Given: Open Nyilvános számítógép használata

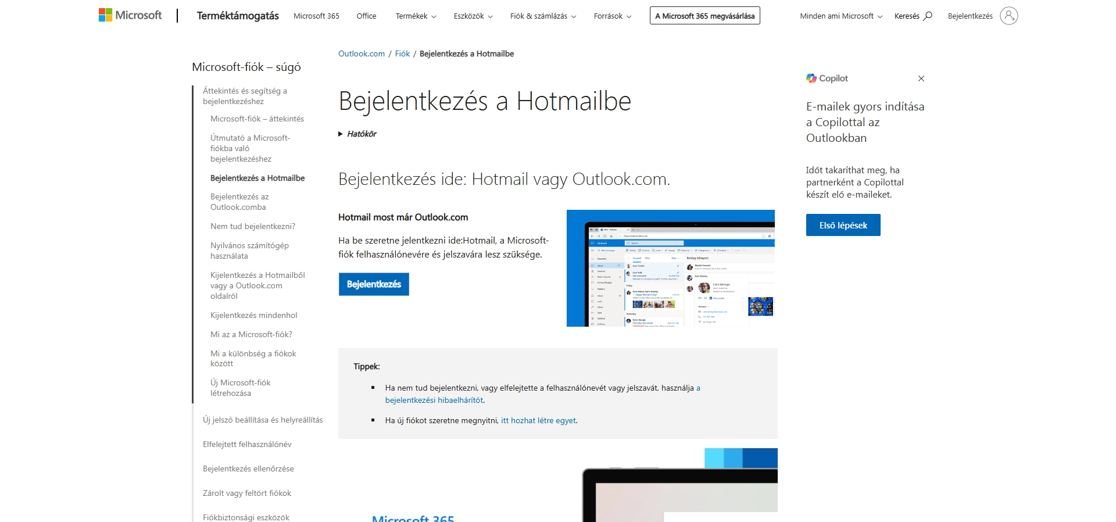Looking at the screenshot, I should point(249,251).
